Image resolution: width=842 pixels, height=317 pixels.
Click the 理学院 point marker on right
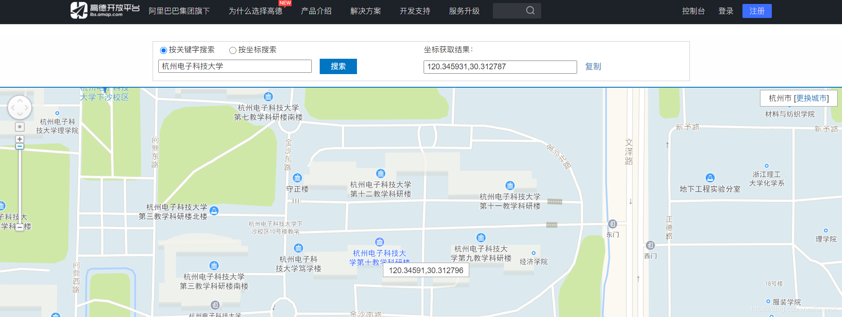(x=826, y=231)
